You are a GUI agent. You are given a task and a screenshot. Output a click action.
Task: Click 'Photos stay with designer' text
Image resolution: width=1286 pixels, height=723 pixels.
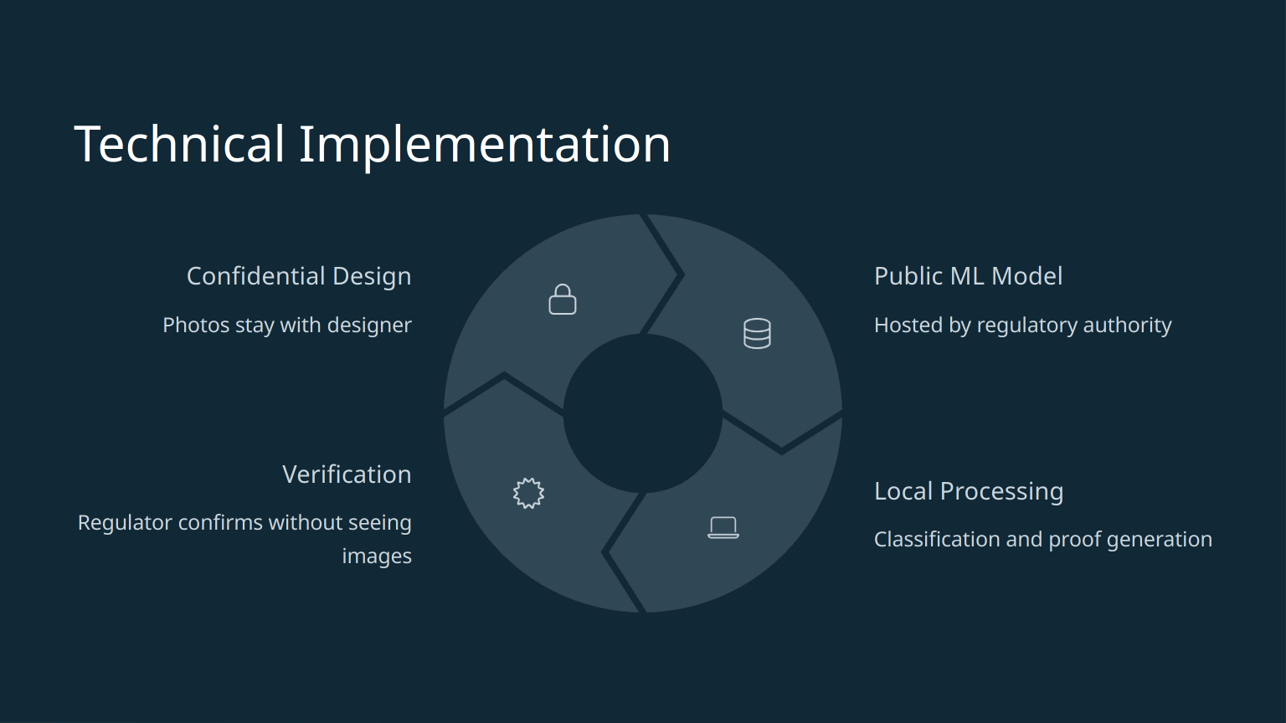click(286, 325)
